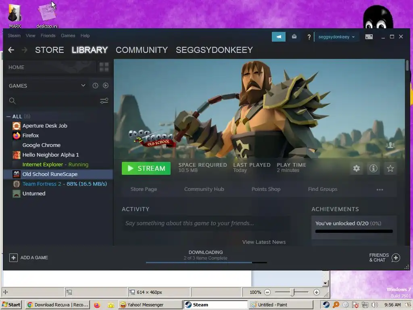Screen dimensions: 413x310
Task: Open the Help menu
Action: (x=85, y=36)
